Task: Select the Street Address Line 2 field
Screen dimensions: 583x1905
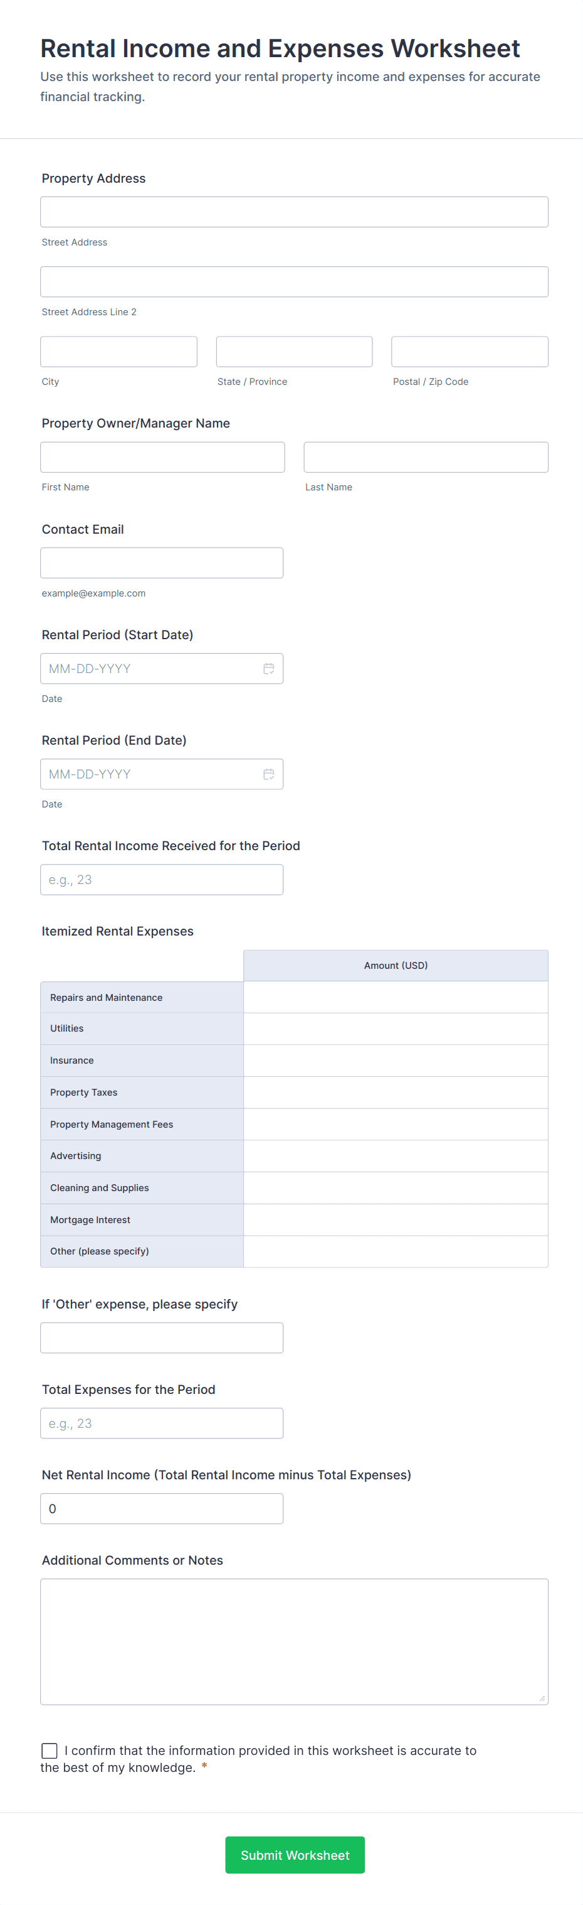Action: (x=294, y=281)
